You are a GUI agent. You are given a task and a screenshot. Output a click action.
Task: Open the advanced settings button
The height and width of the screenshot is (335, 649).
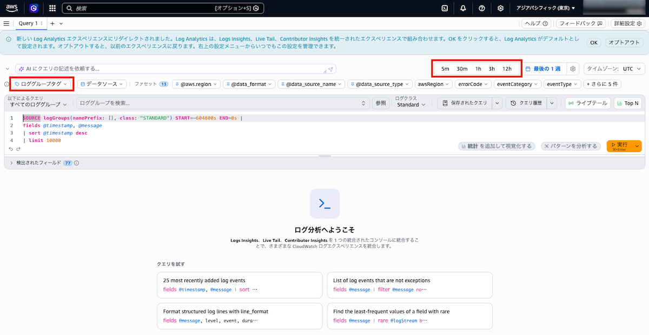[627, 24]
